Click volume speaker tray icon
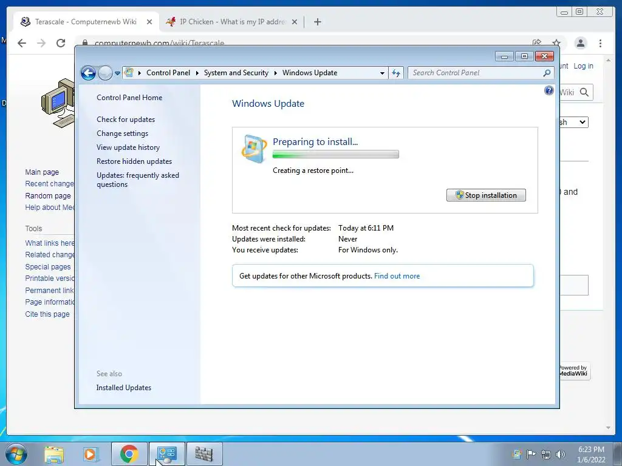This screenshot has height=466, width=622. point(561,454)
